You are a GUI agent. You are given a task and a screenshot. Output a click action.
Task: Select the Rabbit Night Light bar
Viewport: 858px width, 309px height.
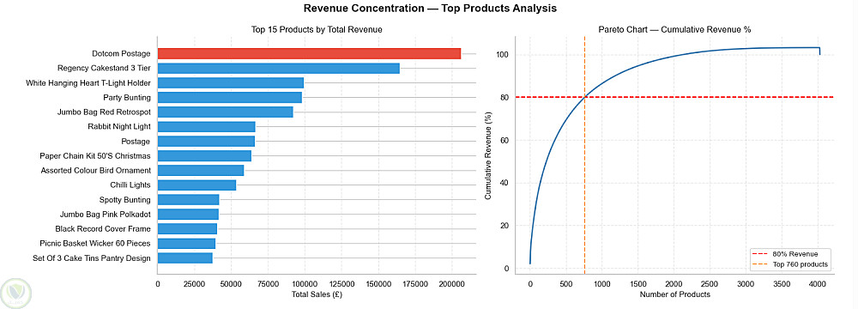tap(206, 126)
